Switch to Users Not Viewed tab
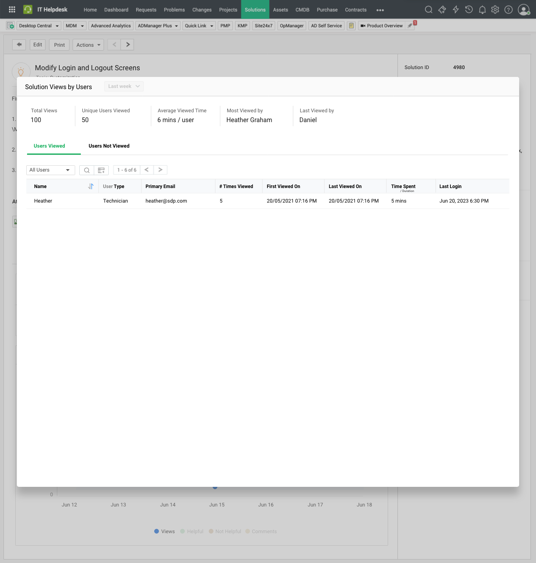 tap(109, 146)
